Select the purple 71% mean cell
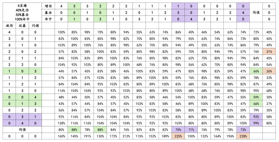 (x=191, y=130)
